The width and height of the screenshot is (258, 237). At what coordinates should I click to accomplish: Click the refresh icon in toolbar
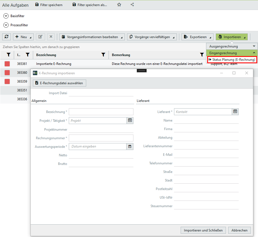[x=6, y=37]
